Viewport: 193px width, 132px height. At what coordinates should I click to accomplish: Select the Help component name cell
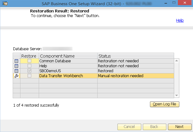coord(68,66)
